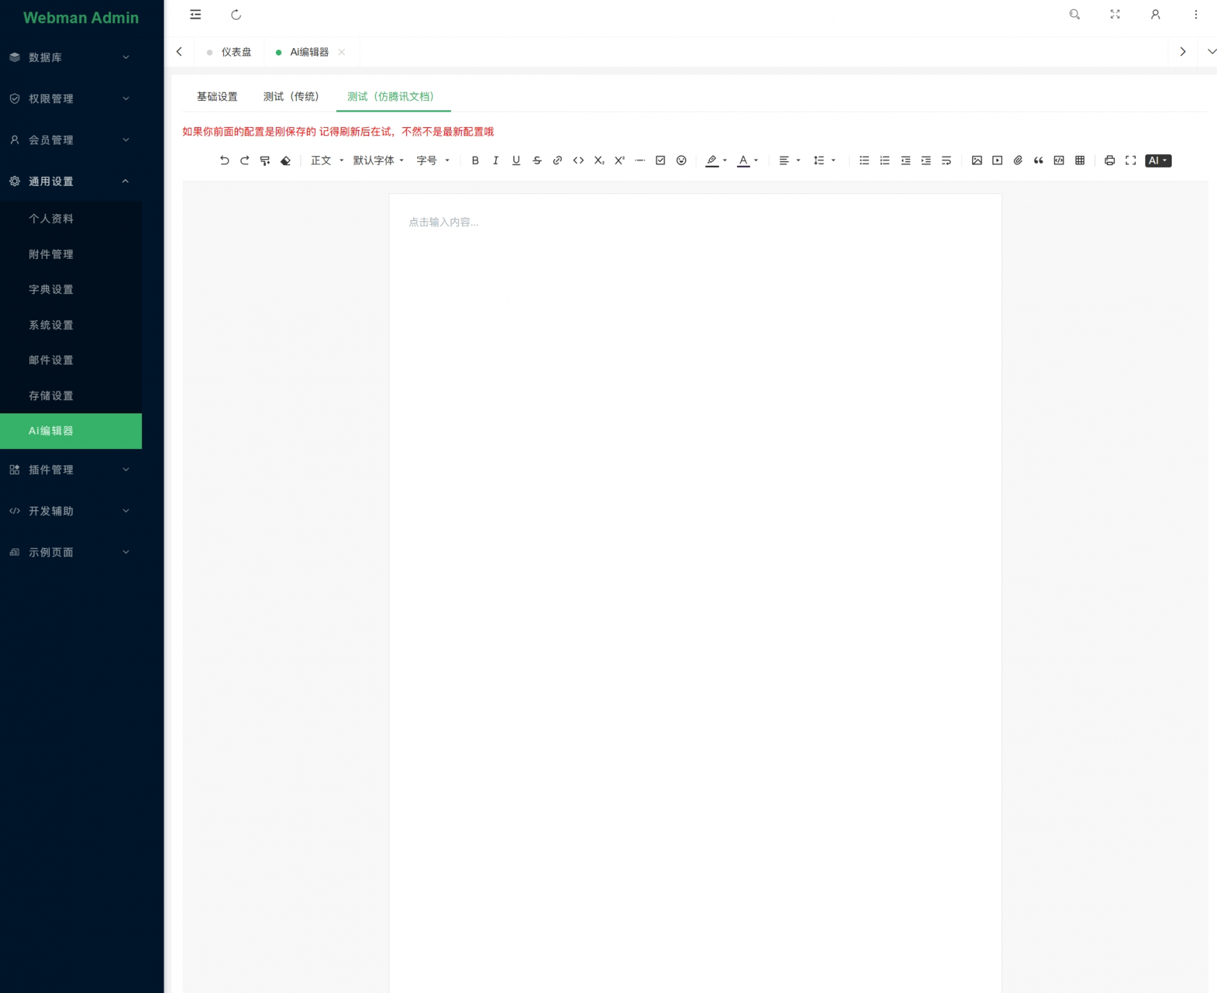
Task: Switch to the 测试（传统）tab
Action: [x=291, y=97]
